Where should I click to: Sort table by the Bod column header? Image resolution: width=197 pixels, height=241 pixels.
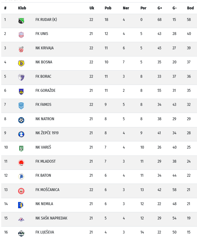pos(190,8)
